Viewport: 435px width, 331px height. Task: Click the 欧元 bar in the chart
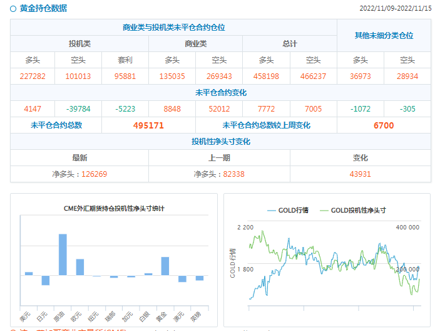(x=79, y=267)
